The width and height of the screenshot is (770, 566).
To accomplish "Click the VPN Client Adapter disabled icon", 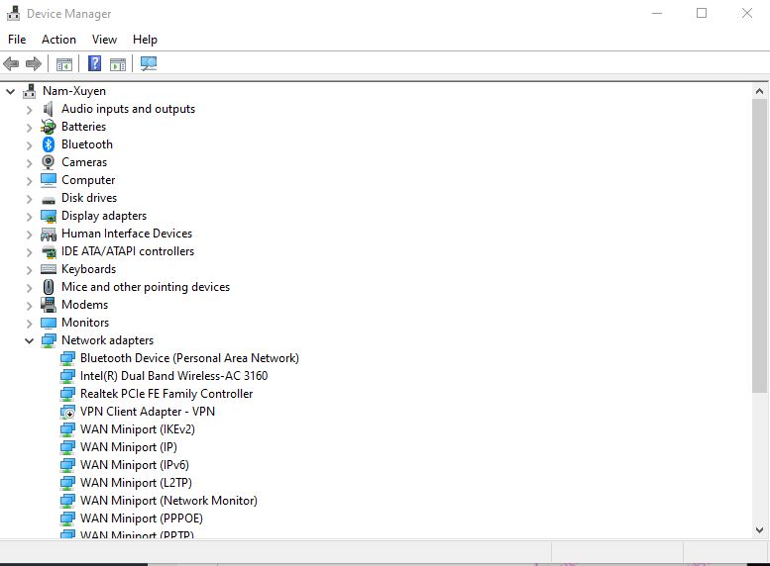I will tap(67, 412).
